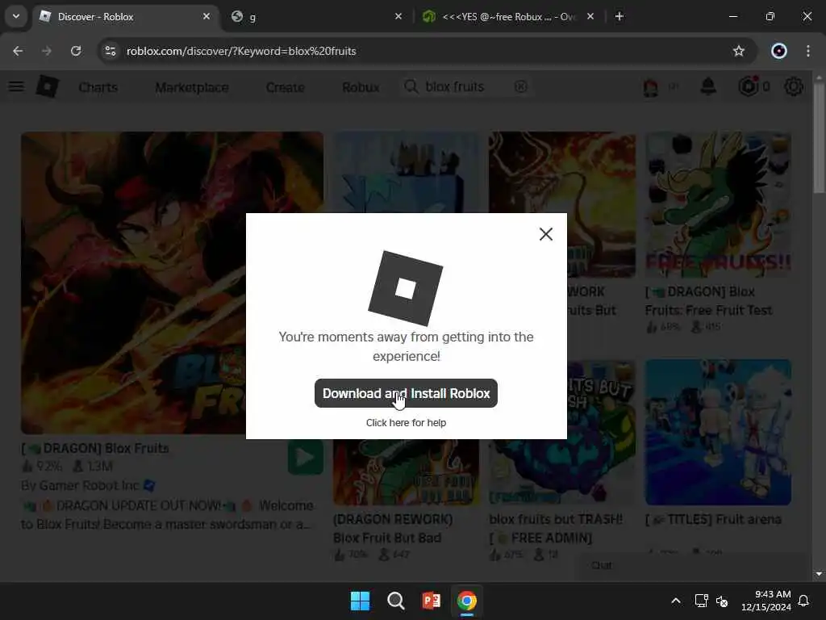Open network status tray icon

pyautogui.click(x=701, y=601)
